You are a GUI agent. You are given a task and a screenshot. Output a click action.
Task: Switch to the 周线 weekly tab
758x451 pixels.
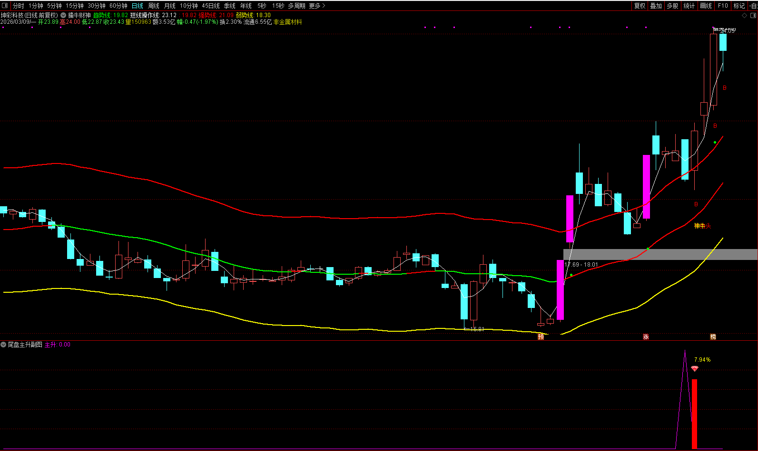(x=154, y=6)
